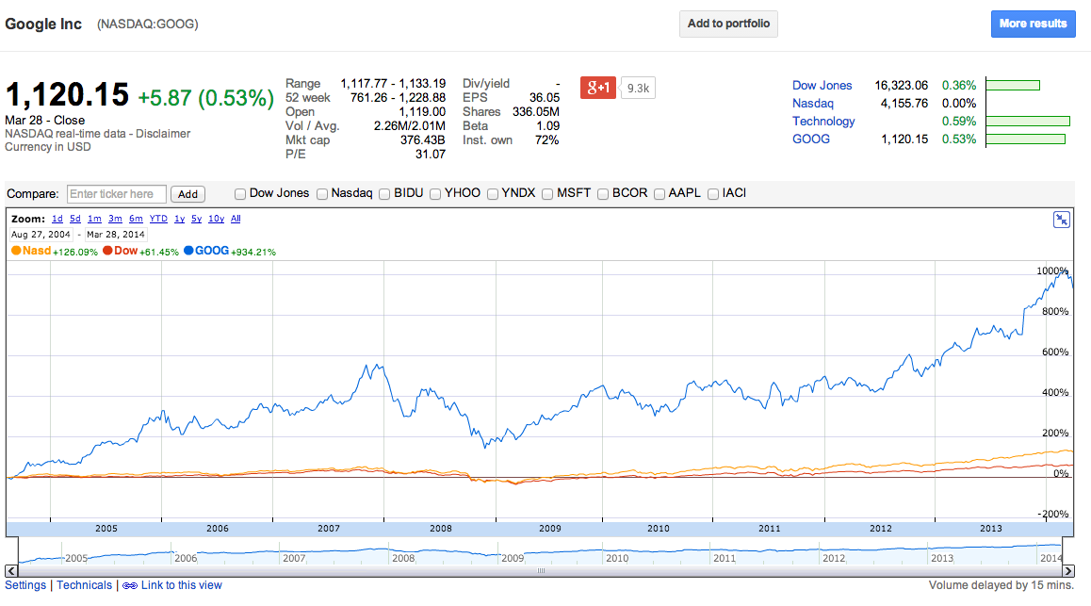
Task: Click the Volume delayed by 15 mins note
Action: (x=1001, y=586)
